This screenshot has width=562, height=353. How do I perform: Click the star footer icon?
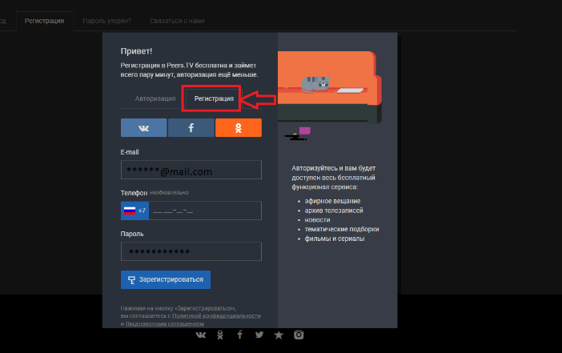pyautogui.click(x=279, y=335)
